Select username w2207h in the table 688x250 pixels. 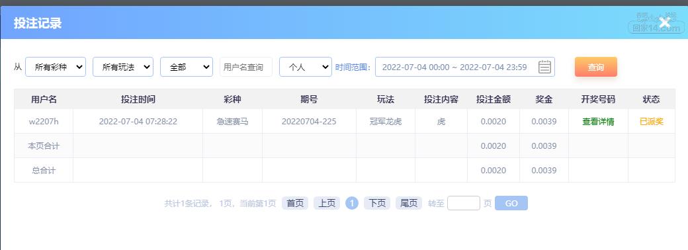pyautogui.click(x=44, y=122)
